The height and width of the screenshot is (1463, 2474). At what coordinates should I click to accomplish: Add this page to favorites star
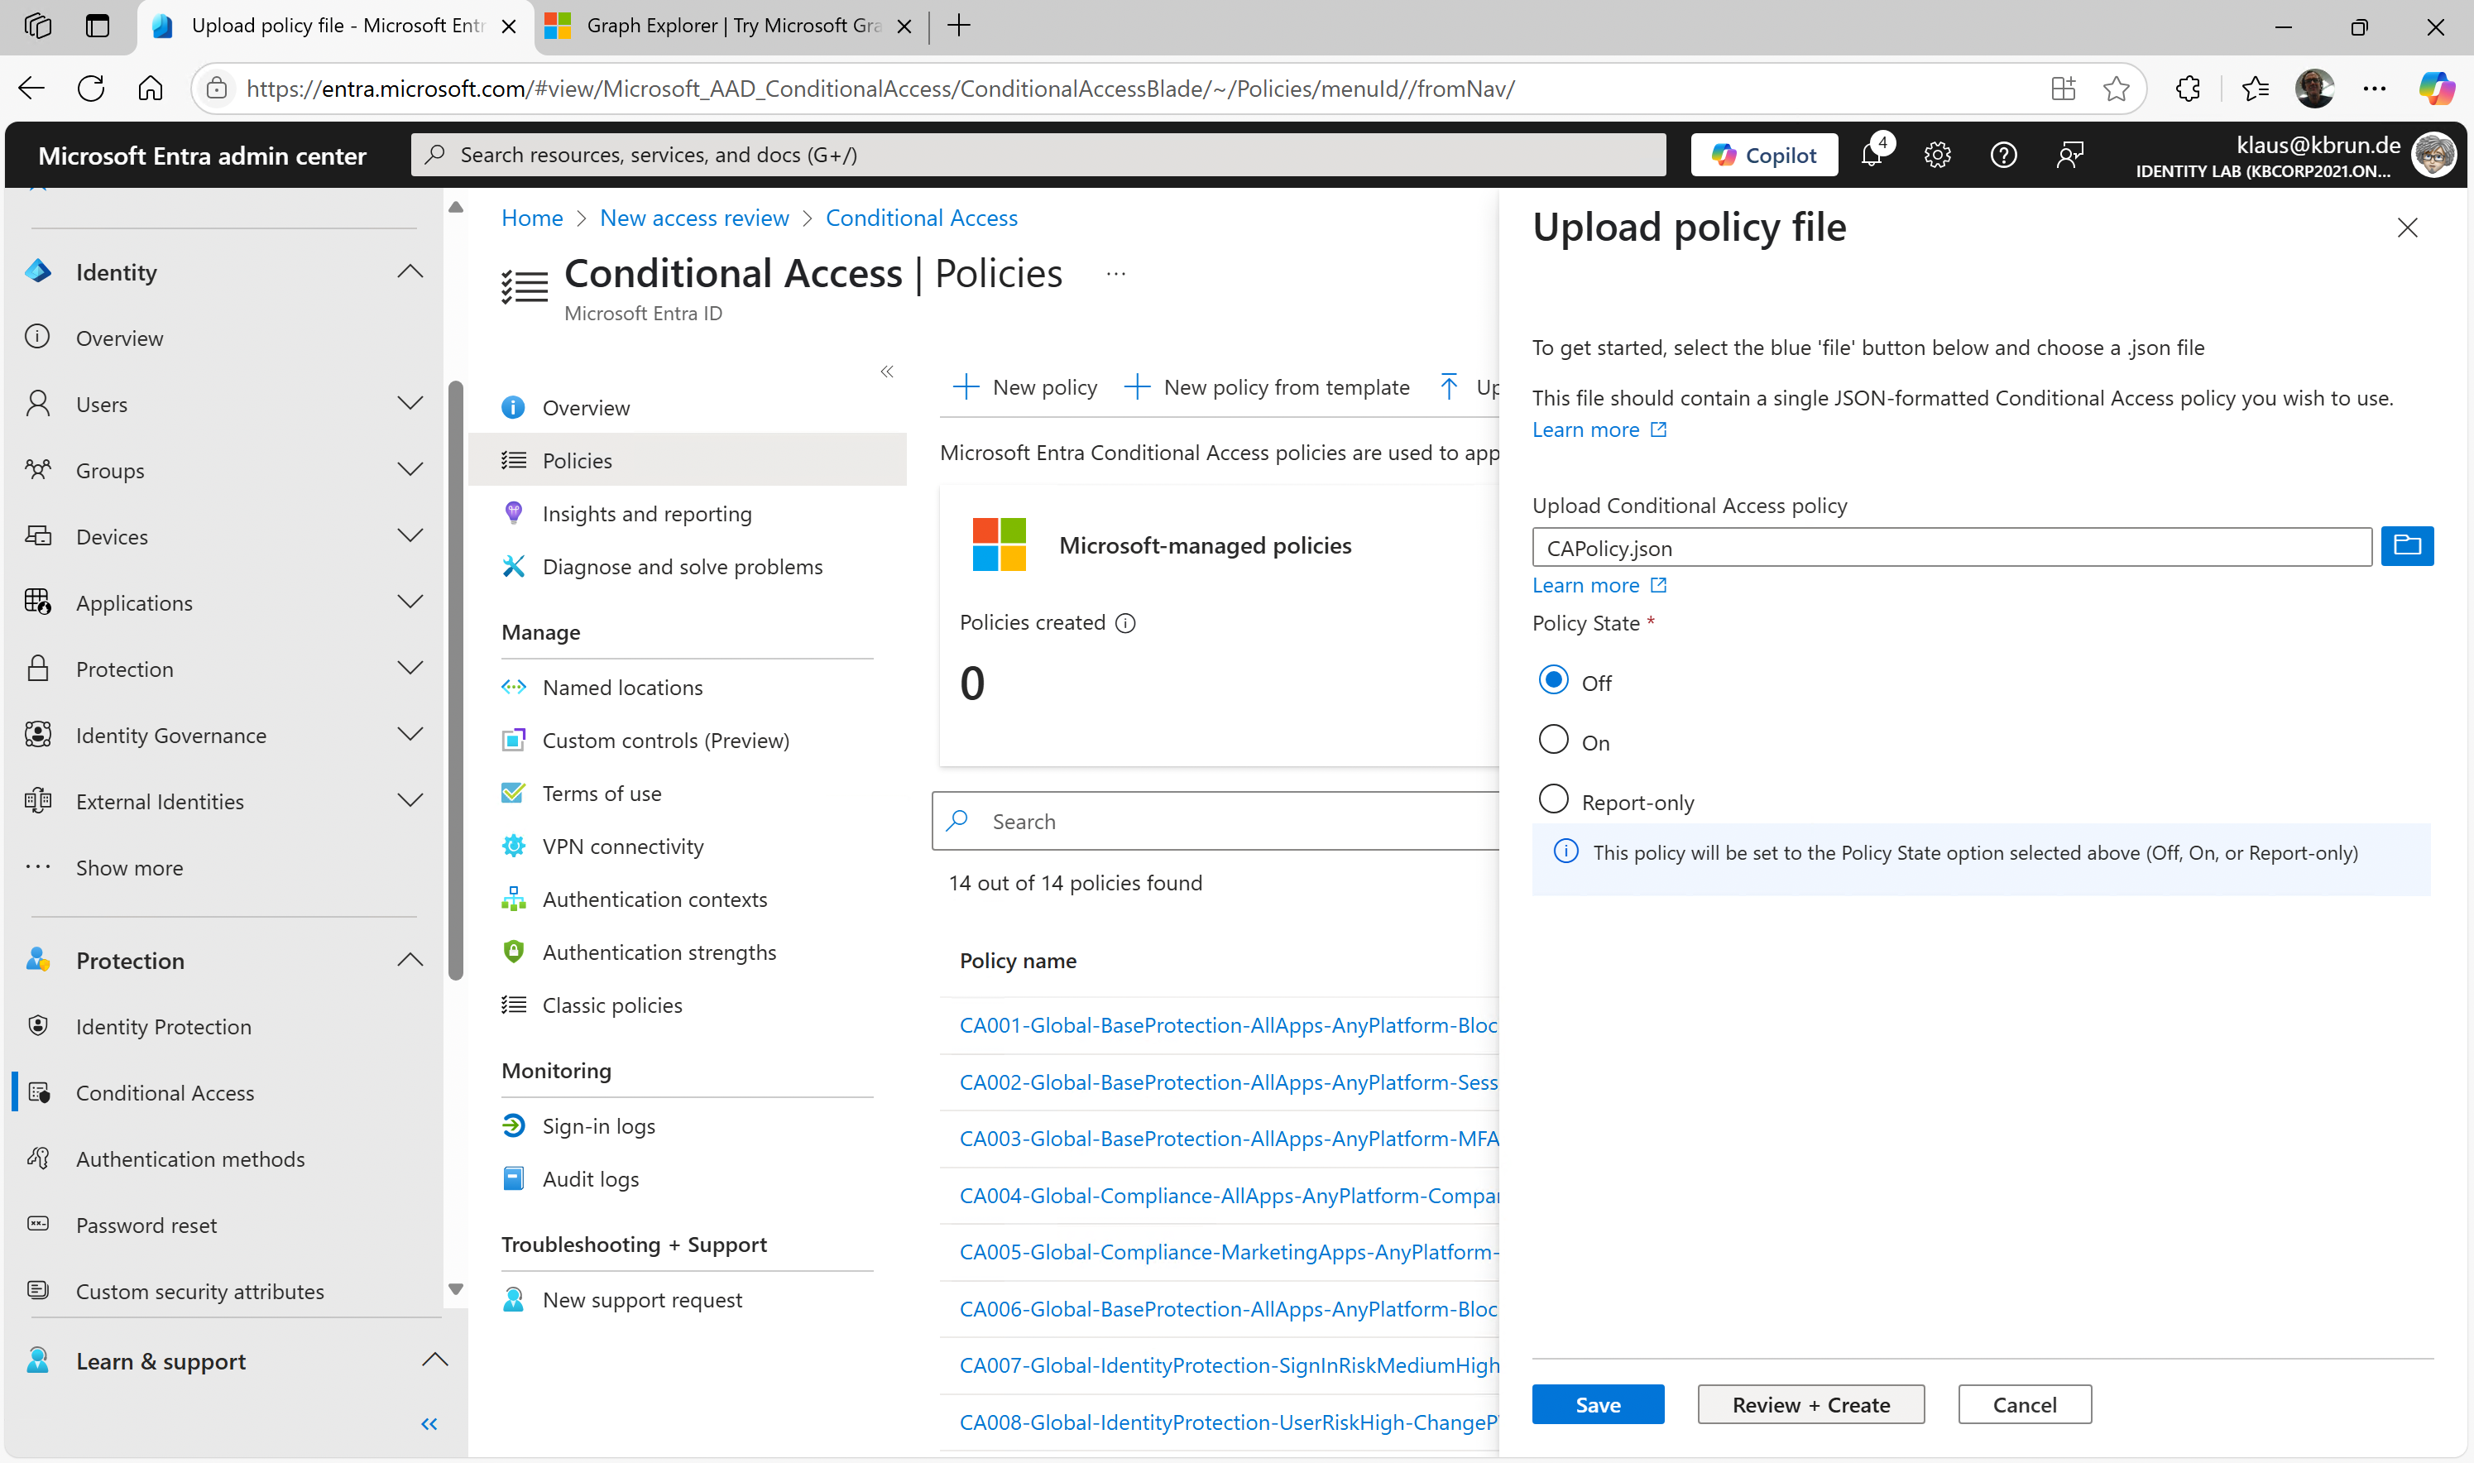pos(2117,89)
